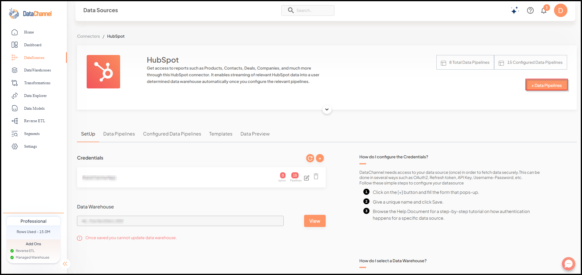Delete the saved credential

(316, 177)
